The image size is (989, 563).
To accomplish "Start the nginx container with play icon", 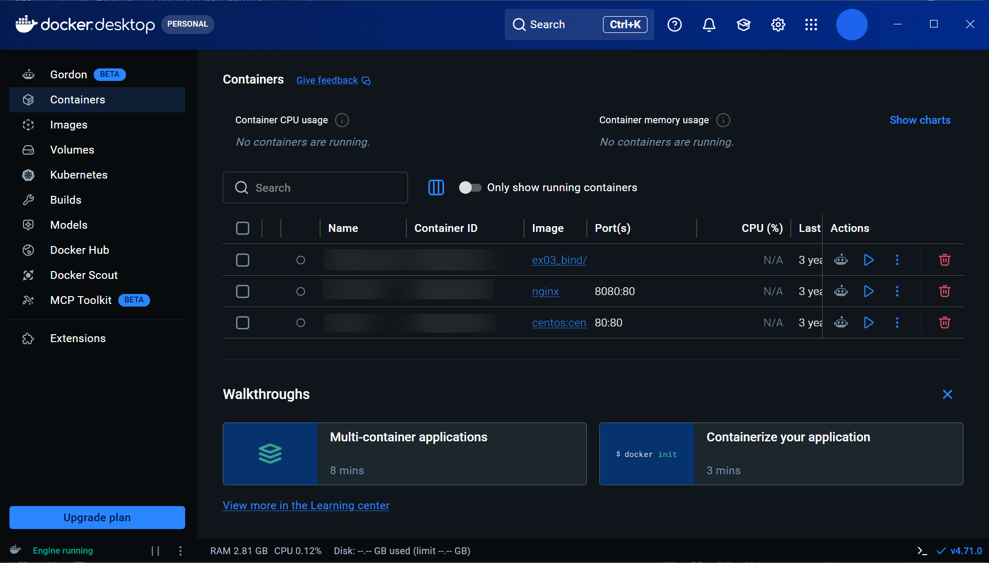I will point(869,291).
